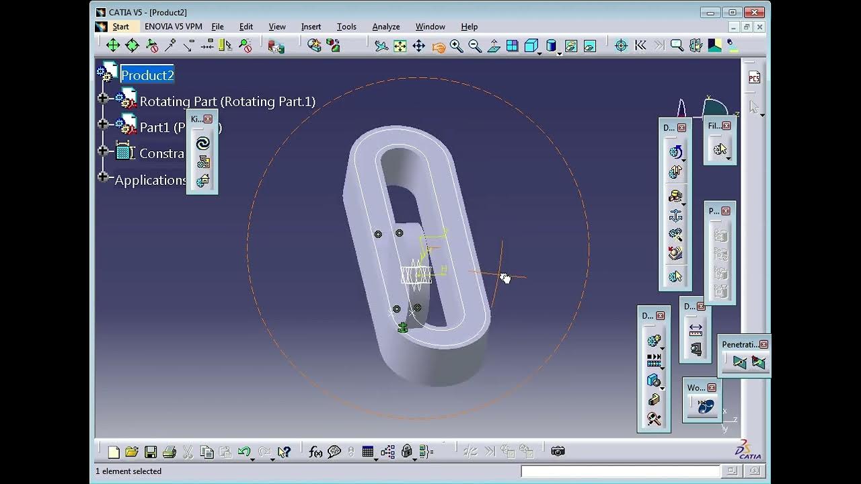
Task: Click the spiral simulation icon in Ki... toolbar
Action: [x=202, y=143]
